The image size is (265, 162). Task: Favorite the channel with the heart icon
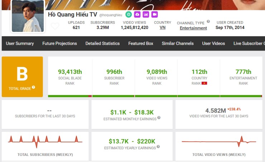tap(55, 26)
